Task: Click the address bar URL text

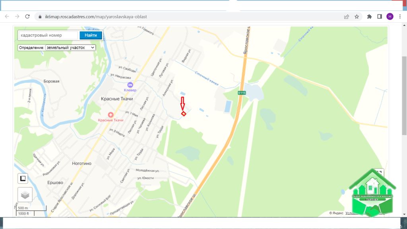Action: (x=95, y=17)
